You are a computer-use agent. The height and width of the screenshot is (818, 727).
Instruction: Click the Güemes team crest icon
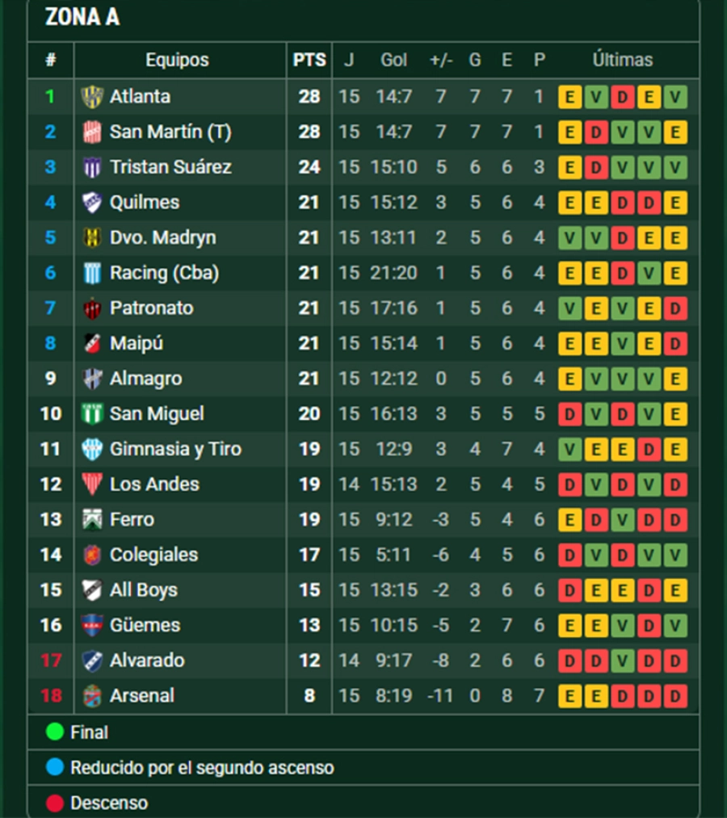click(92, 625)
